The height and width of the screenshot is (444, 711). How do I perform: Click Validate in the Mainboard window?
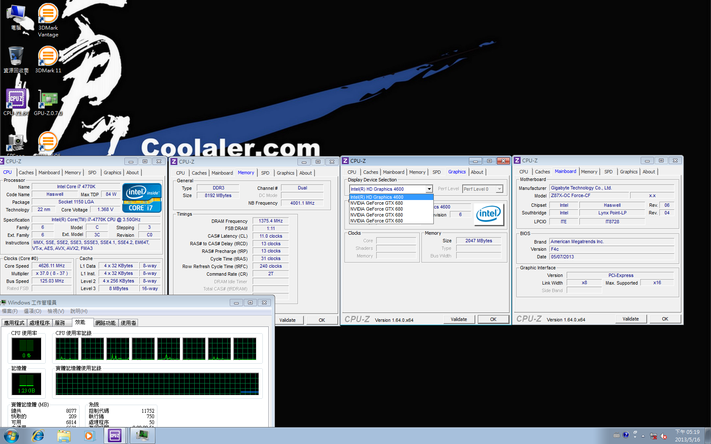click(631, 319)
